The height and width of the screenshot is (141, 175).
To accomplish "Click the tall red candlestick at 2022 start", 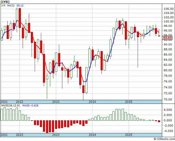I will (x=20, y=18).
